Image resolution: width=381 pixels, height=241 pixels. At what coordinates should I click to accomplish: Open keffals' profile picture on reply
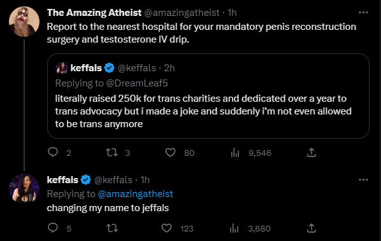(24, 188)
